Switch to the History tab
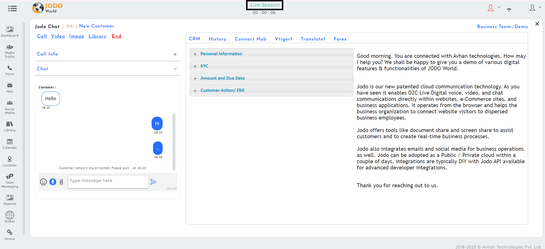 pos(217,39)
